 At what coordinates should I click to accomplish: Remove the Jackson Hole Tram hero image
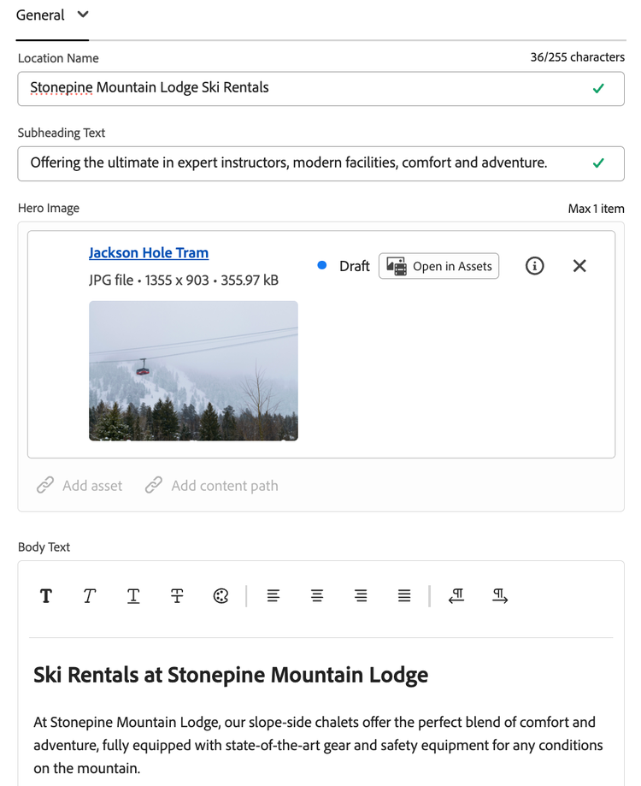pos(579,266)
